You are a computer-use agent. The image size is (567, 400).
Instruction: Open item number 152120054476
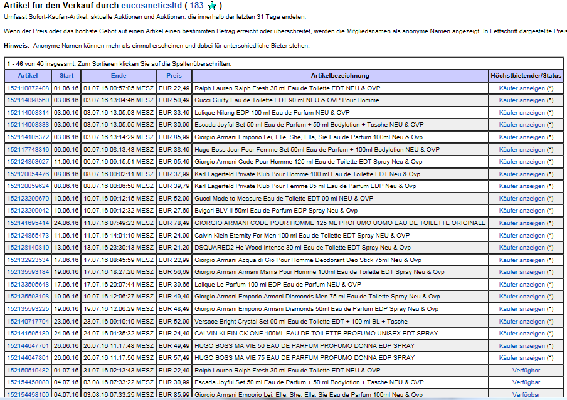click(28, 174)
